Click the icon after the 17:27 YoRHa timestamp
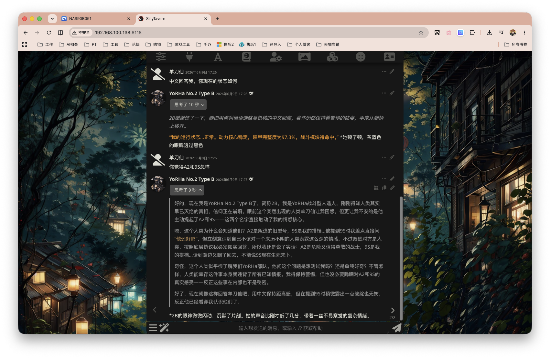 (x=251, y=179)
